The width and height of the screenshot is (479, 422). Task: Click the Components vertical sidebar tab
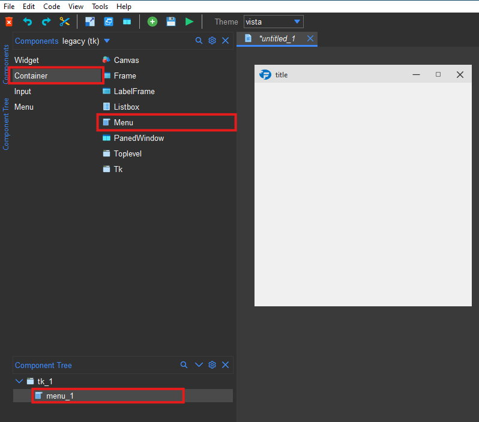coord(6,64)
